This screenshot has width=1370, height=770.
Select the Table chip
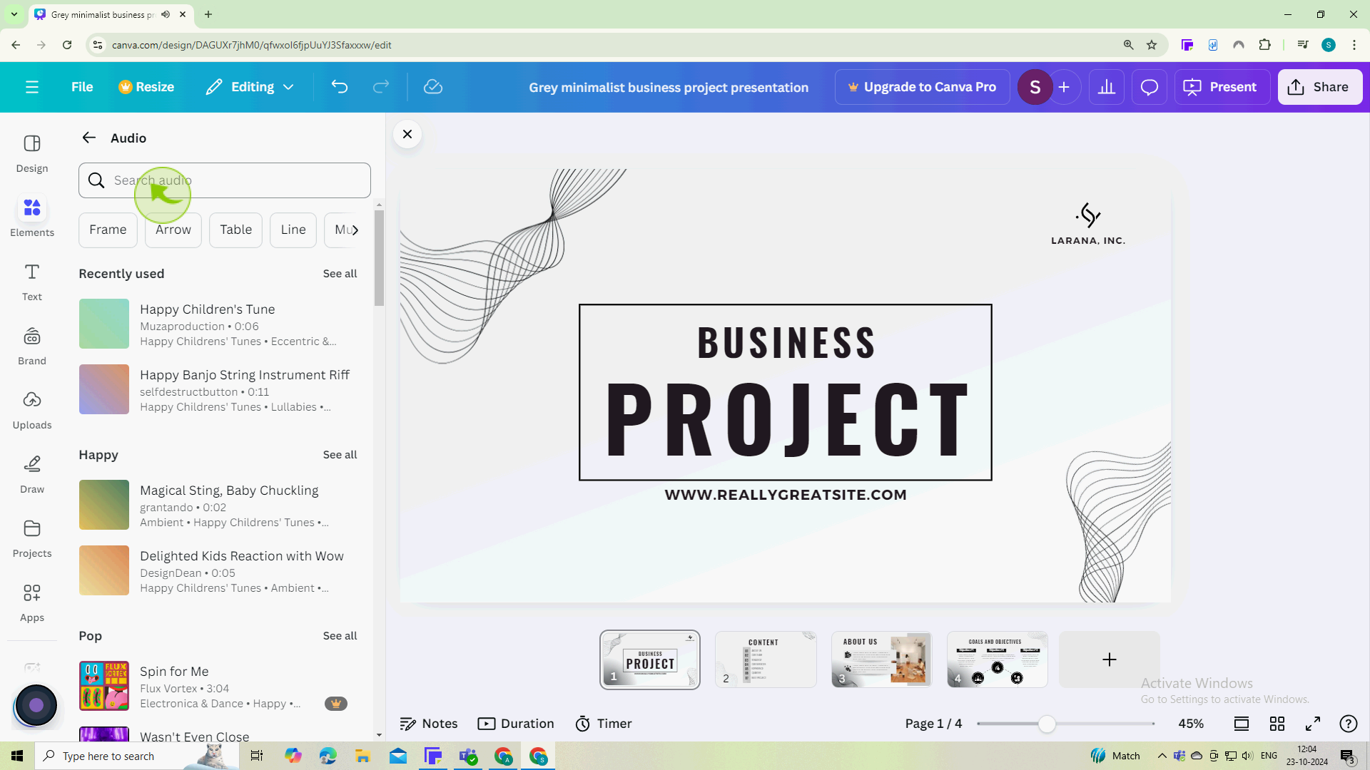coord(235,230)
